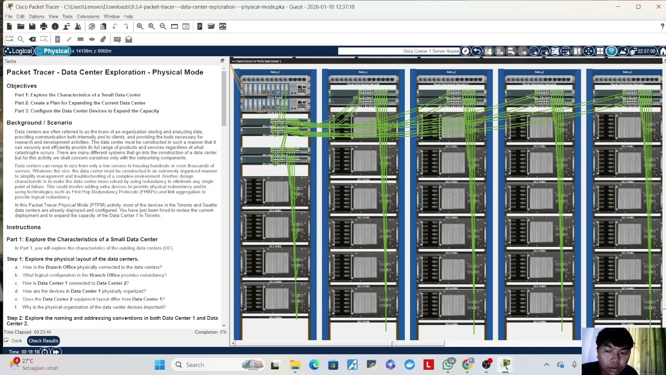This screenshot has height=375, width=666.
Task: Place a note with the Note tool
Action: [57, 39]
